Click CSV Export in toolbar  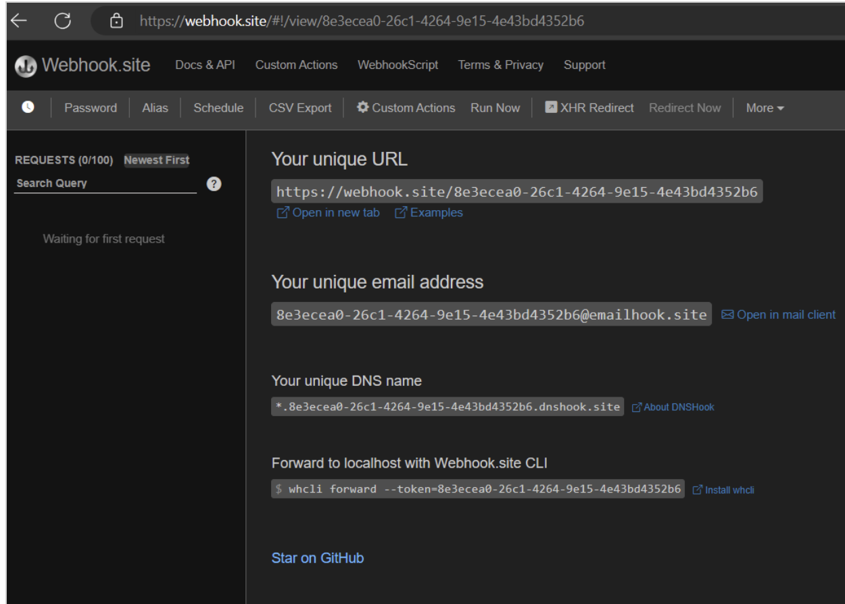pos(300,108)
